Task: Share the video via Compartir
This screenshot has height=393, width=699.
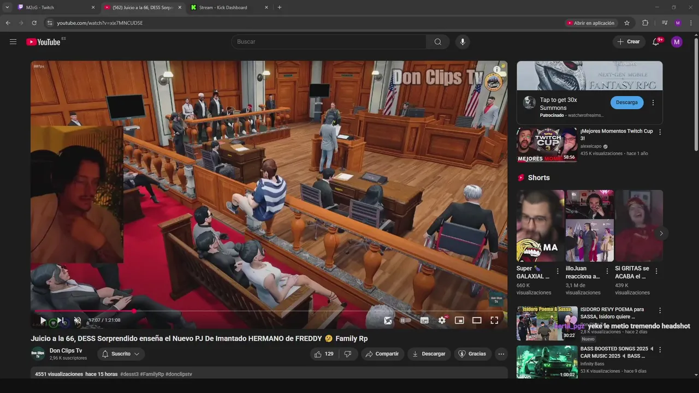Action: [x=382, y=354]
